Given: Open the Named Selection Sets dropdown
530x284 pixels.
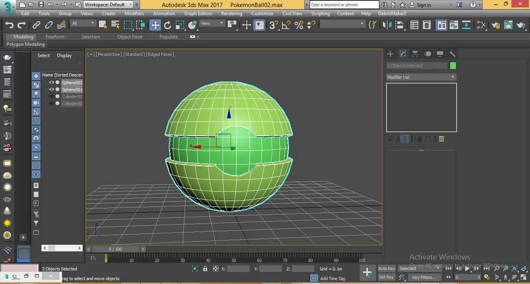Looking at the screenshot, I should pyautogui.click(x=342, y=24).
